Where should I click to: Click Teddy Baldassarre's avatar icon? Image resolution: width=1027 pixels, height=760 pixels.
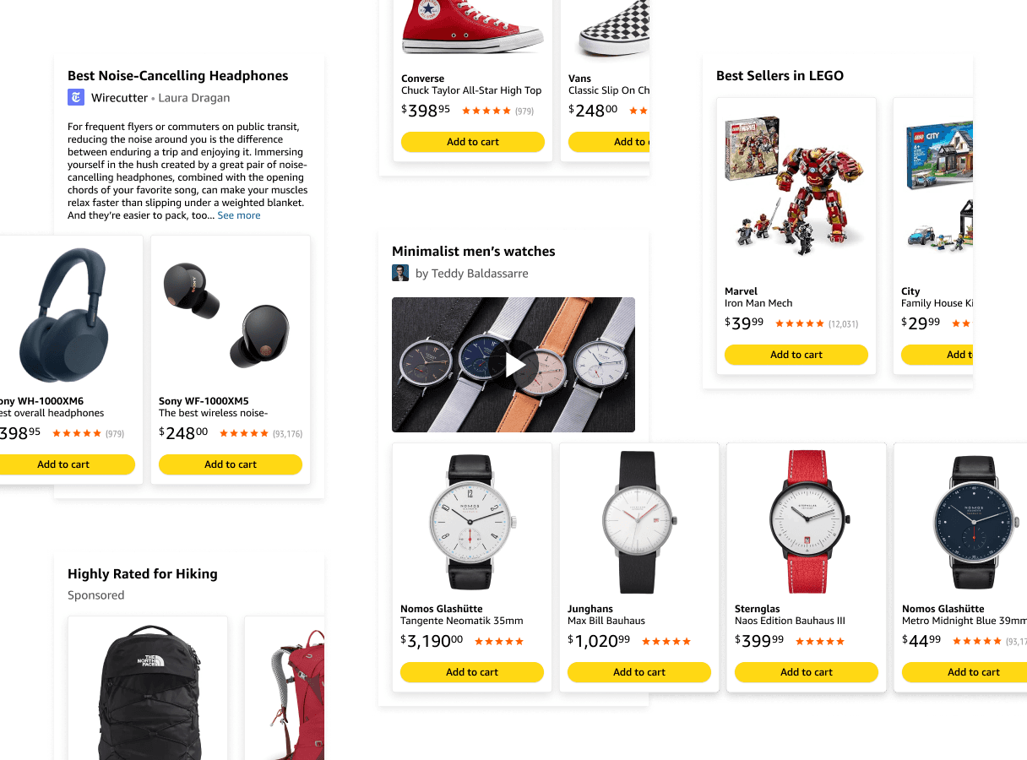point(400,273)
